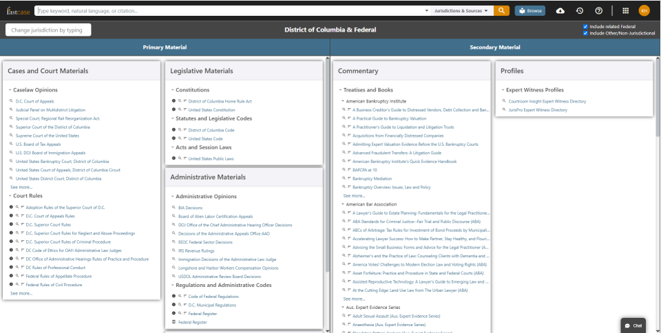Click the info icon beside District of Columbia Home Rule Act
Image resolution: width=661 pixels, height=333 pixels.
coord(174,101)
